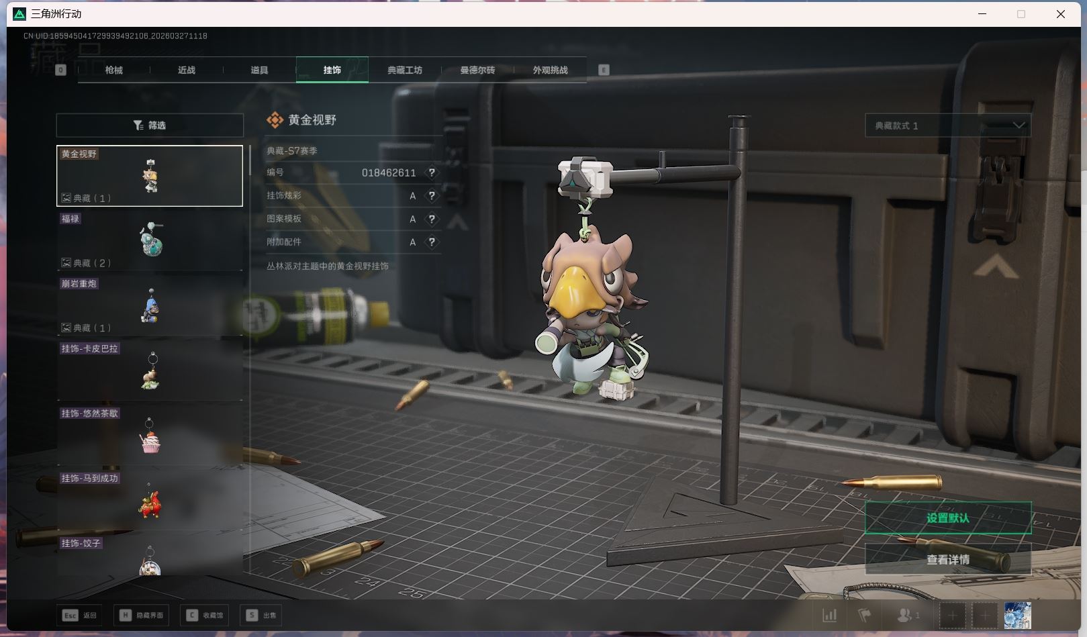Open the bar chart stats icon
Screen dimensions: 1087x637
point(830,615)
